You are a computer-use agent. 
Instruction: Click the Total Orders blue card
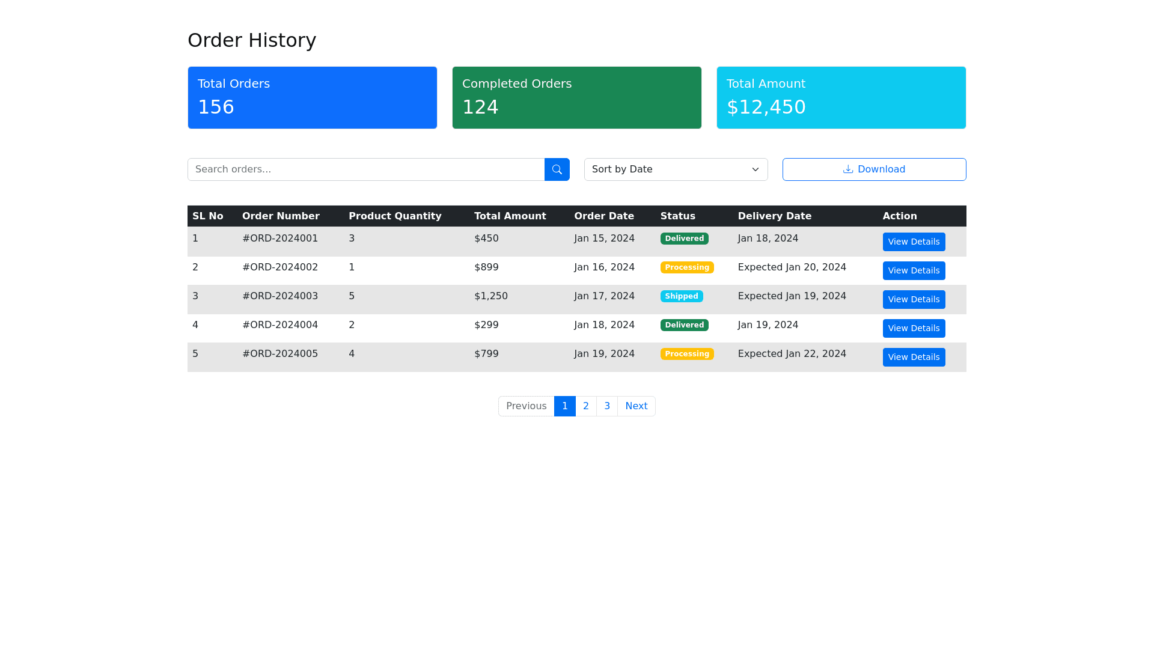(x=312, y=97)
